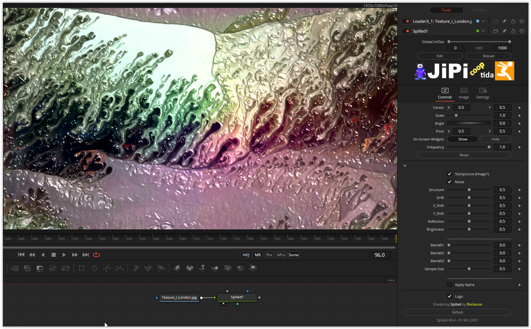Switch to the Modifiers inspector tab
531x329 pixels.
click(480, 10)
